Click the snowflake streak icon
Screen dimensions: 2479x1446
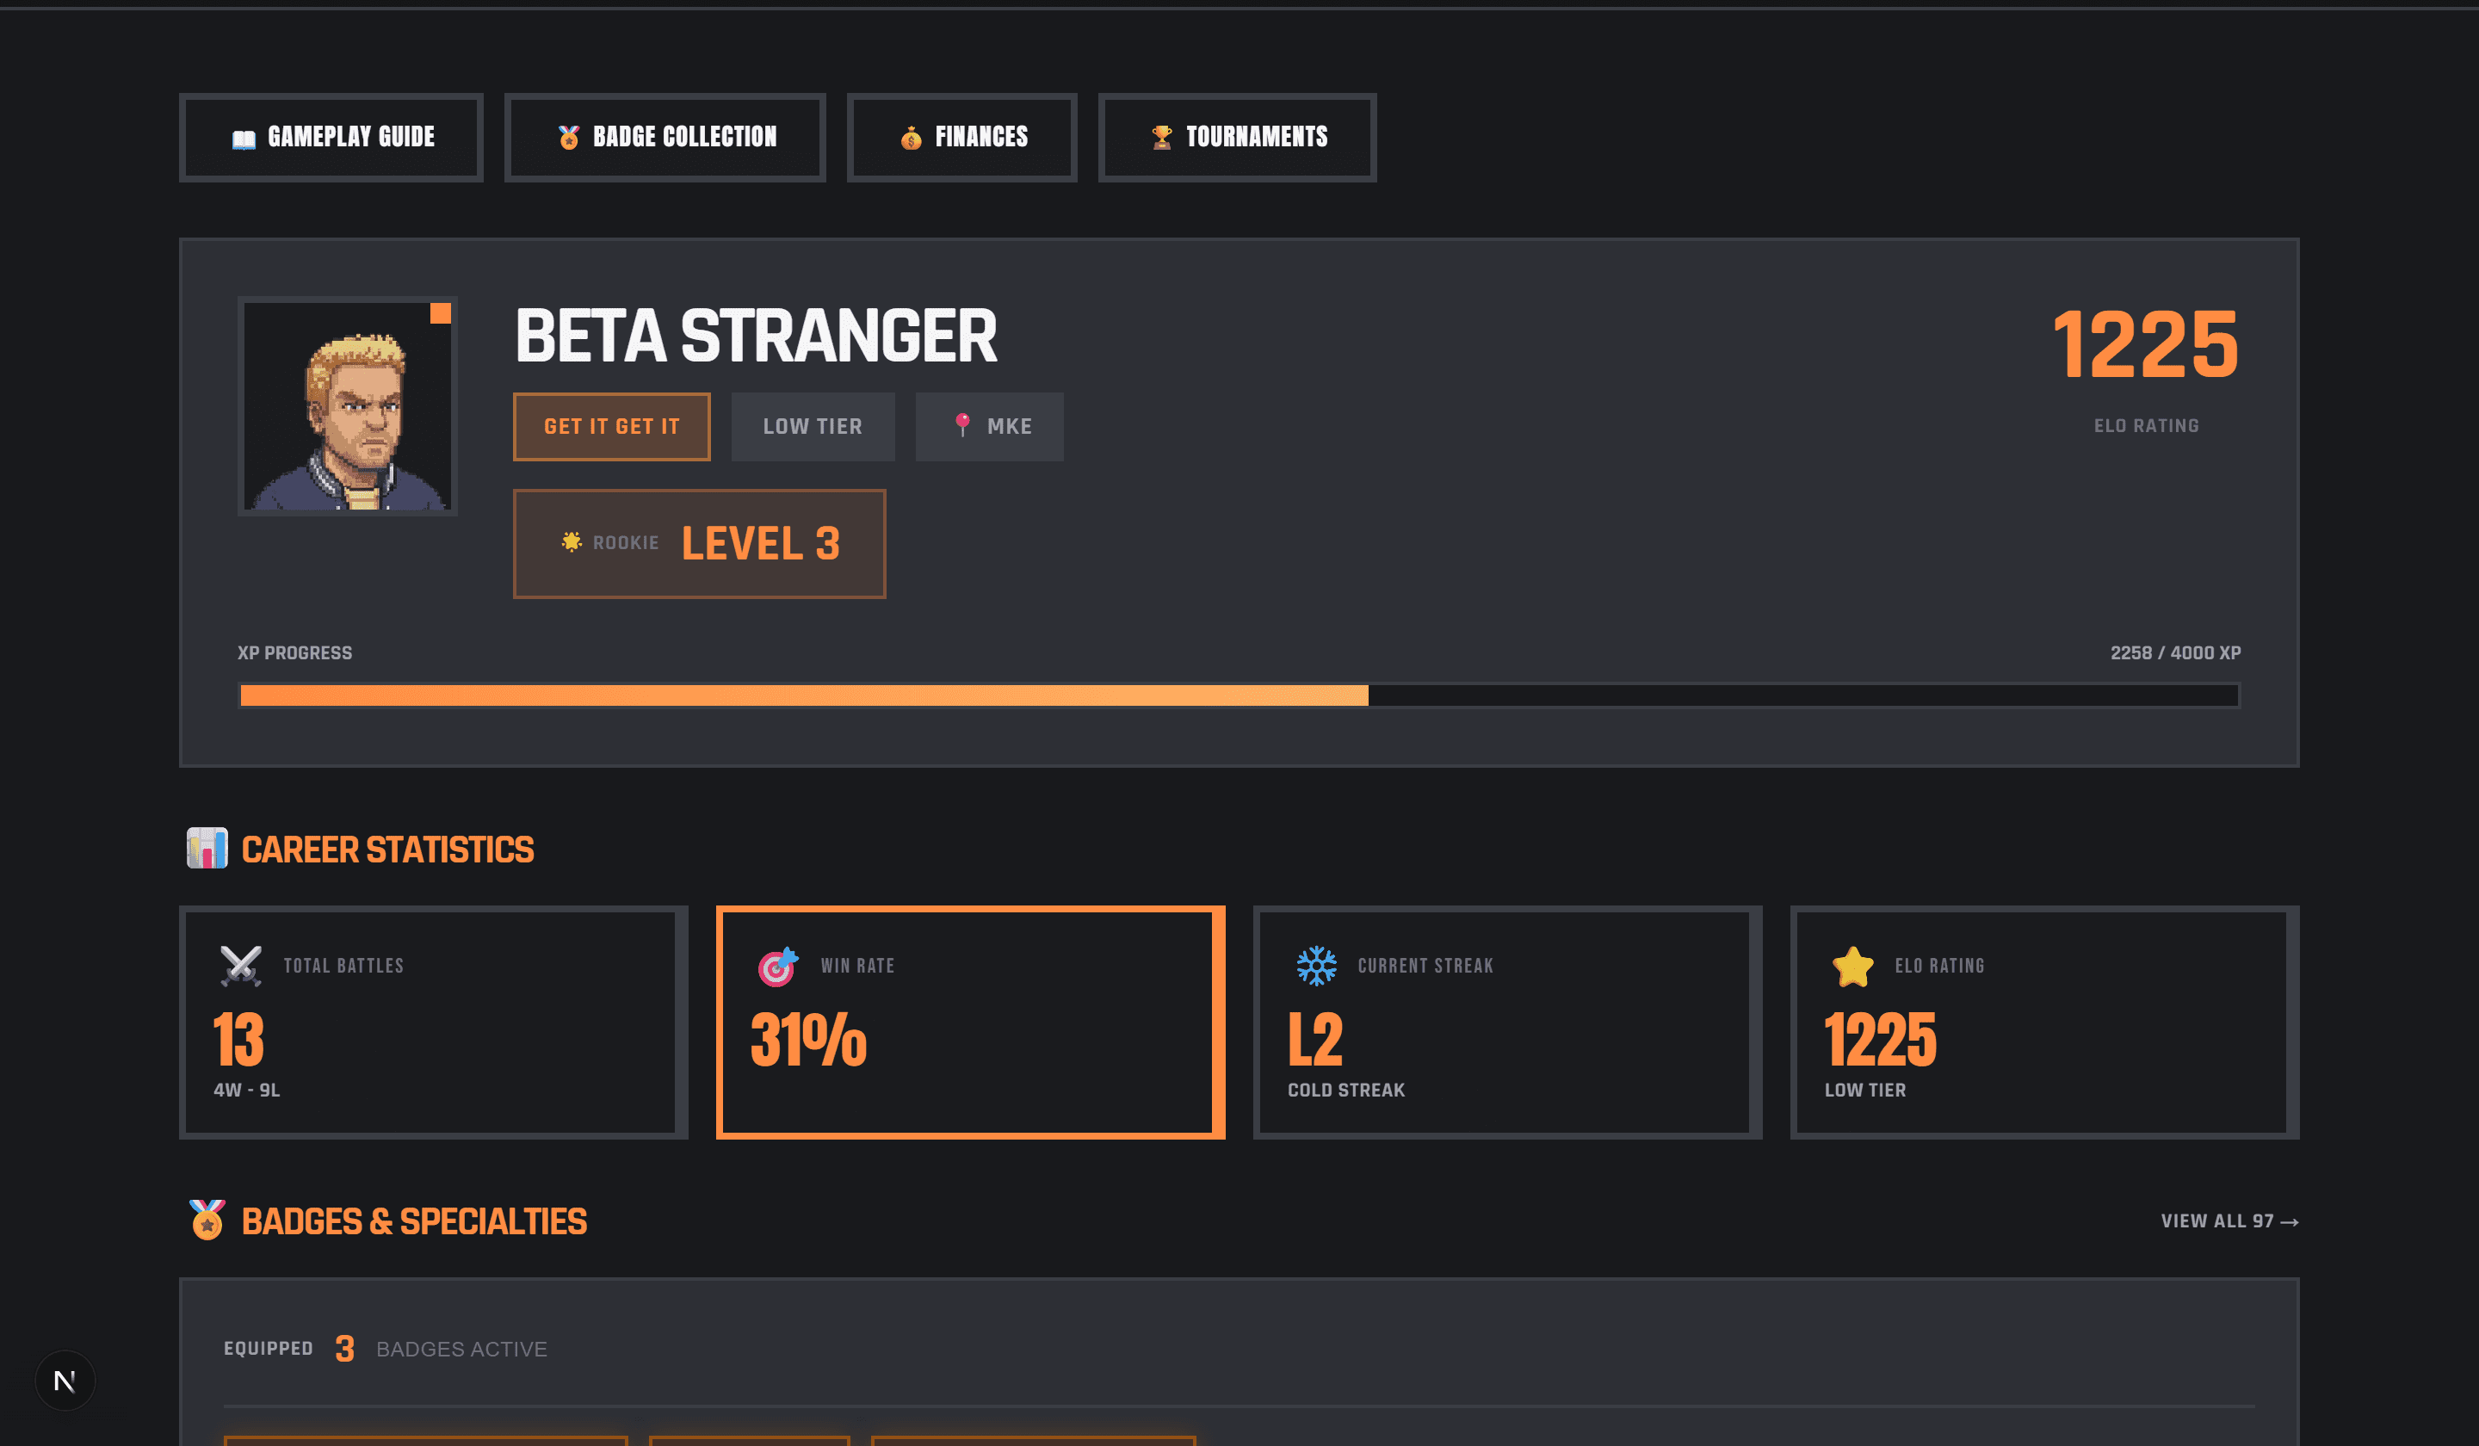(1316, 966)
